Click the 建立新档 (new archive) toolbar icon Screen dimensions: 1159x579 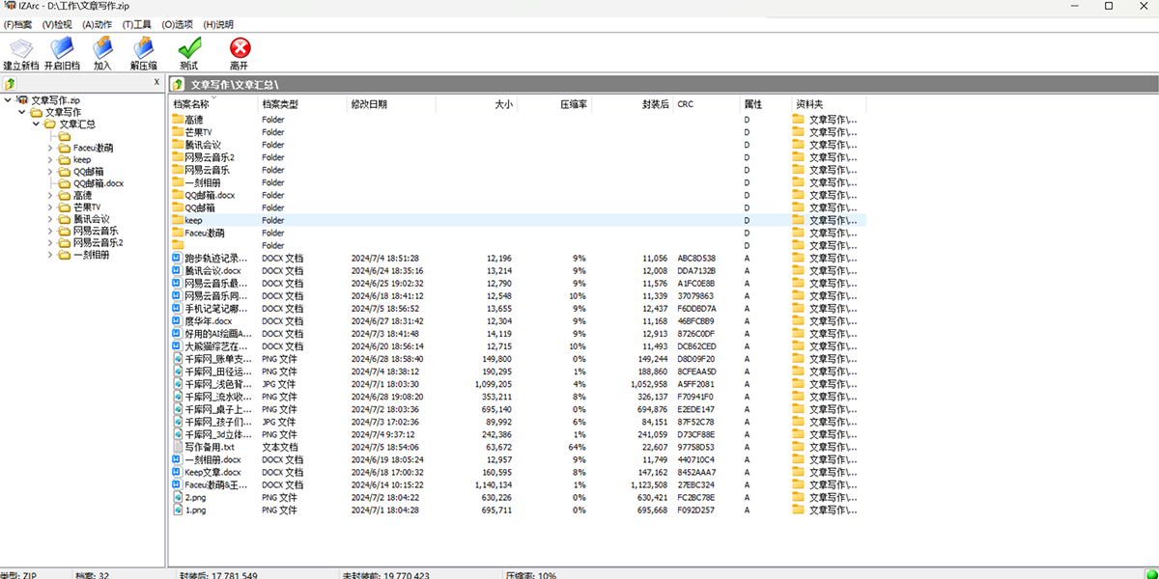[x=20, y=46]
